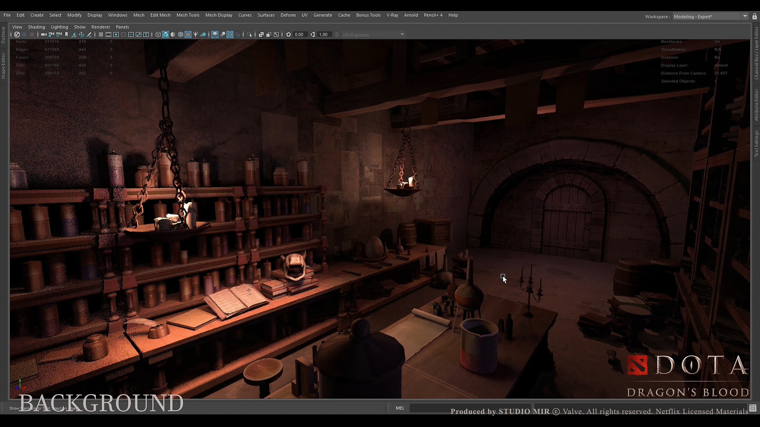Click the Gamma reset icon
The width and height of the screenshot is (760, 427).
click(313, 34)
